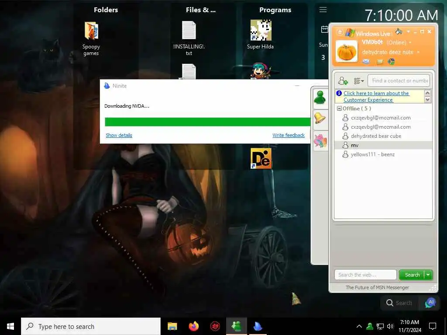Click Show details in Ninite
Image resolution: width=447 pixels, height=335 pixels.
click(x=119, y=135)
